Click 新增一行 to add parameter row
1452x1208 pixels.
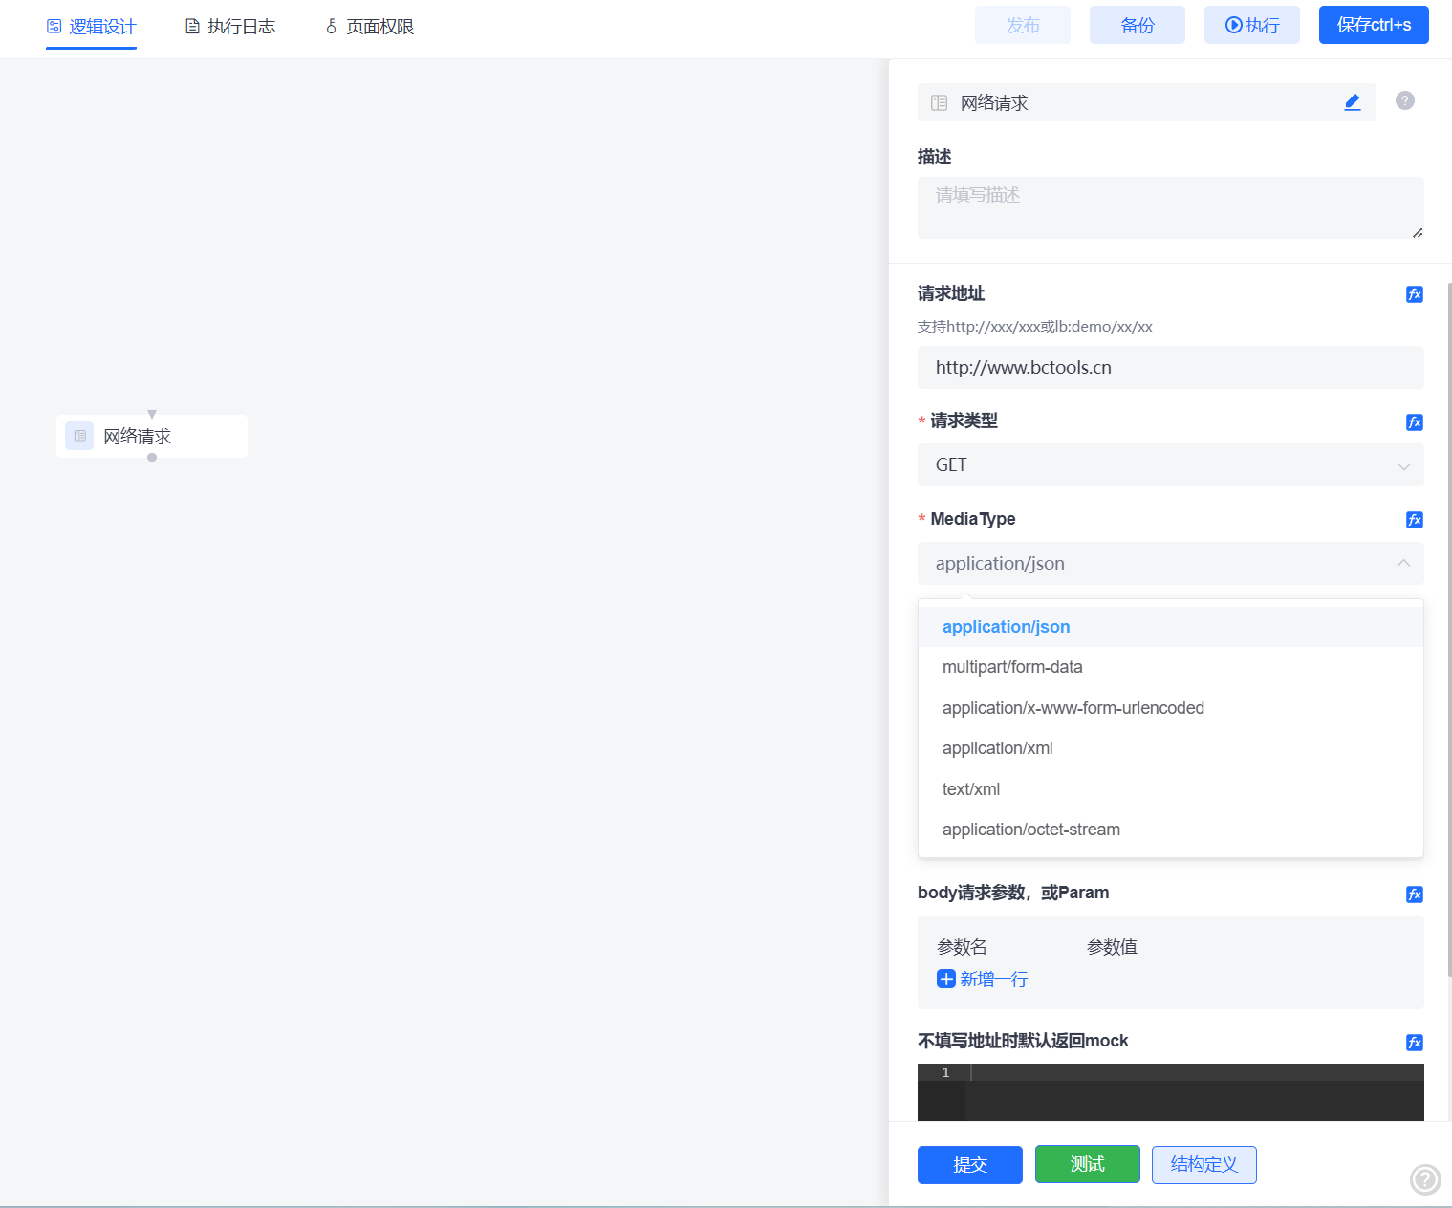tap(982, 979)
